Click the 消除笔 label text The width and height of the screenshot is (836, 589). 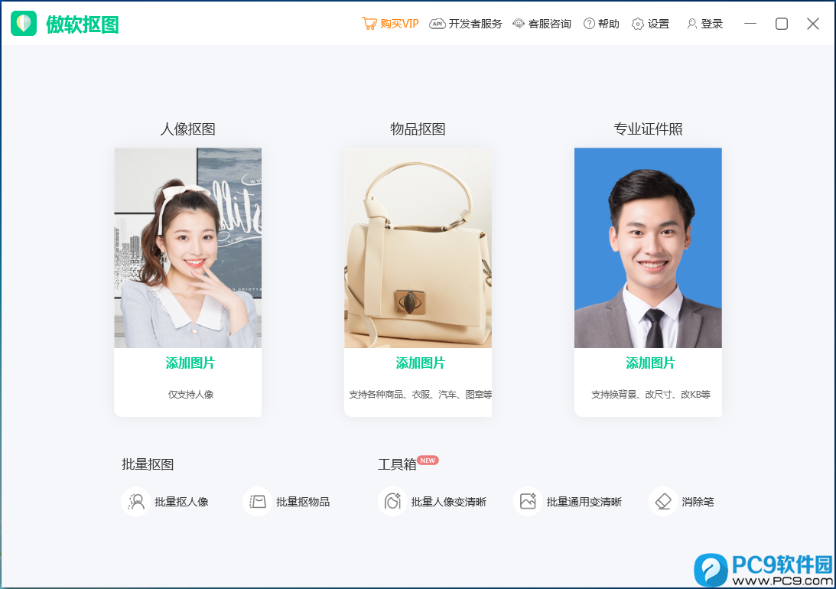(698, 502)
